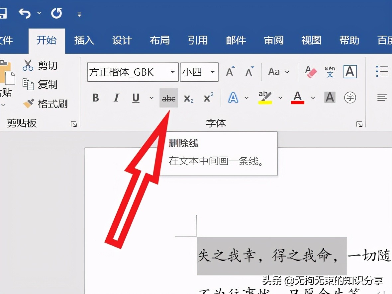Open the 剪贴板 dialog launcher arrow

click(x=74, y=124)
